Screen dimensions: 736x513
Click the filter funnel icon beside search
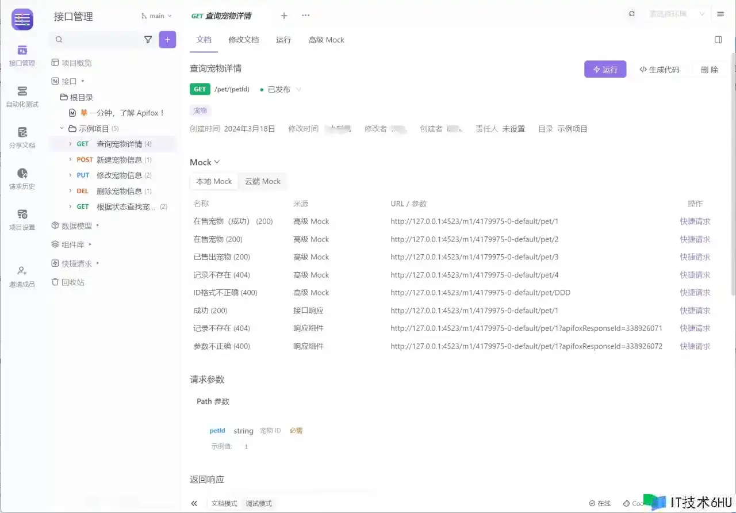coord(148,40)
